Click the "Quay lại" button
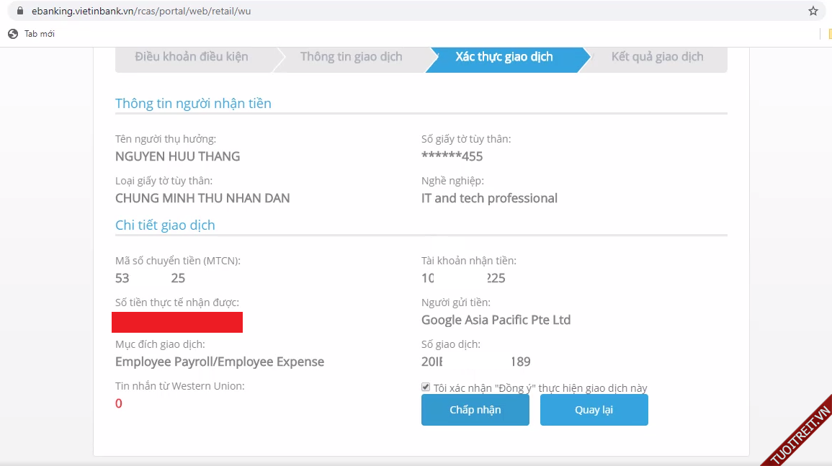Image resolution: width=832 pixels, height=466 pixels. coord(594,410)
